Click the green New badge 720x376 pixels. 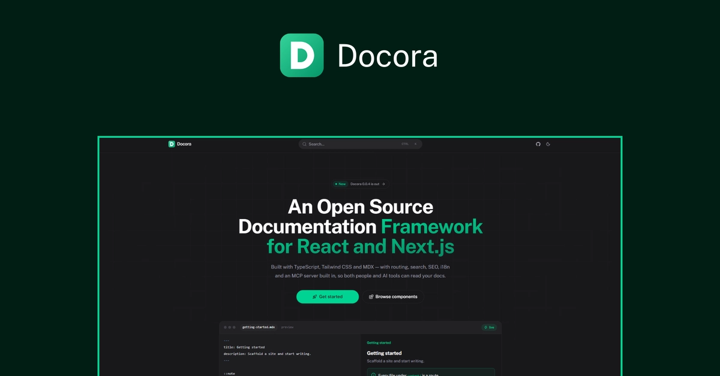pyautogui.click(x=340, y=184)
